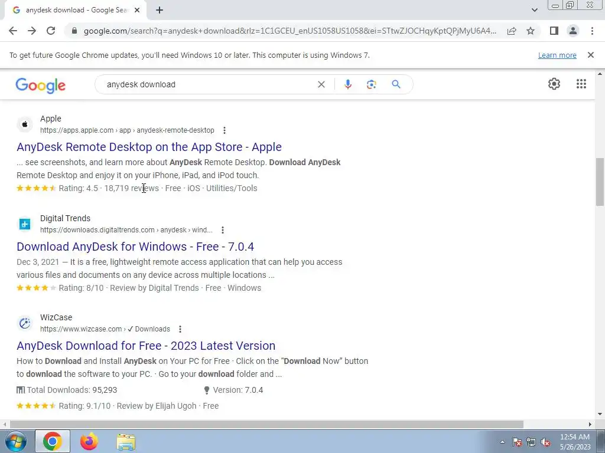
Task: Open more options for WizCase result
Action: pos(180,329)
